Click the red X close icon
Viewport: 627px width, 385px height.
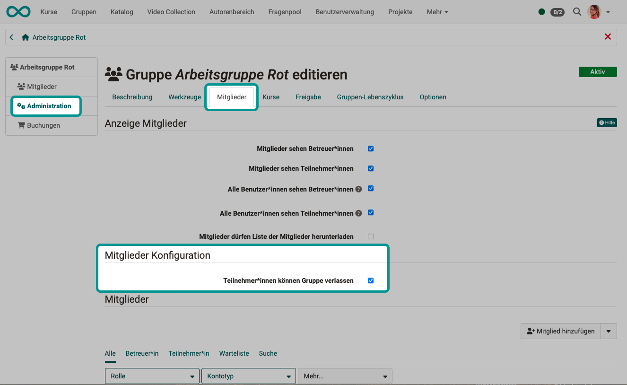608,37
